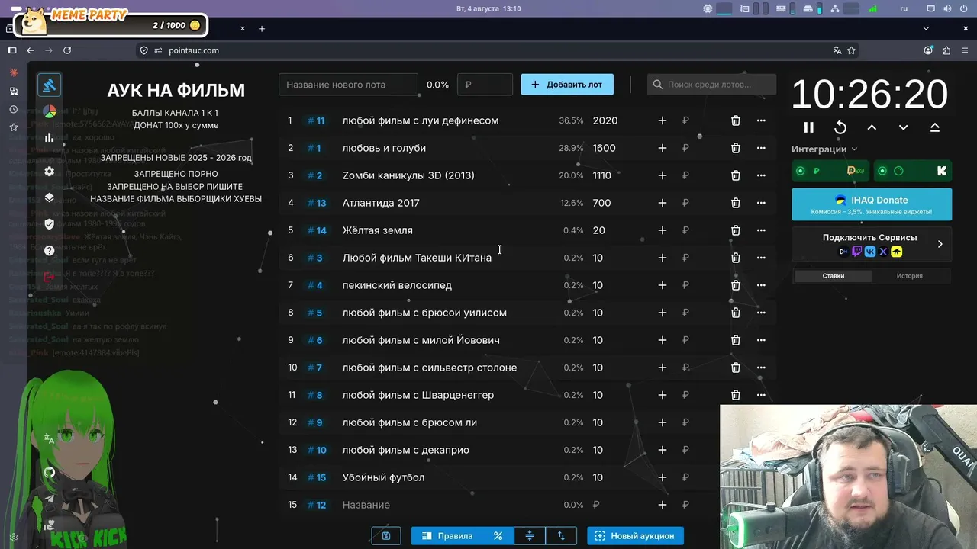The height and width of the screenshot is (549, 977).
Task: Open the browser tabs list dropdown arrow
Action: (926, 28)
